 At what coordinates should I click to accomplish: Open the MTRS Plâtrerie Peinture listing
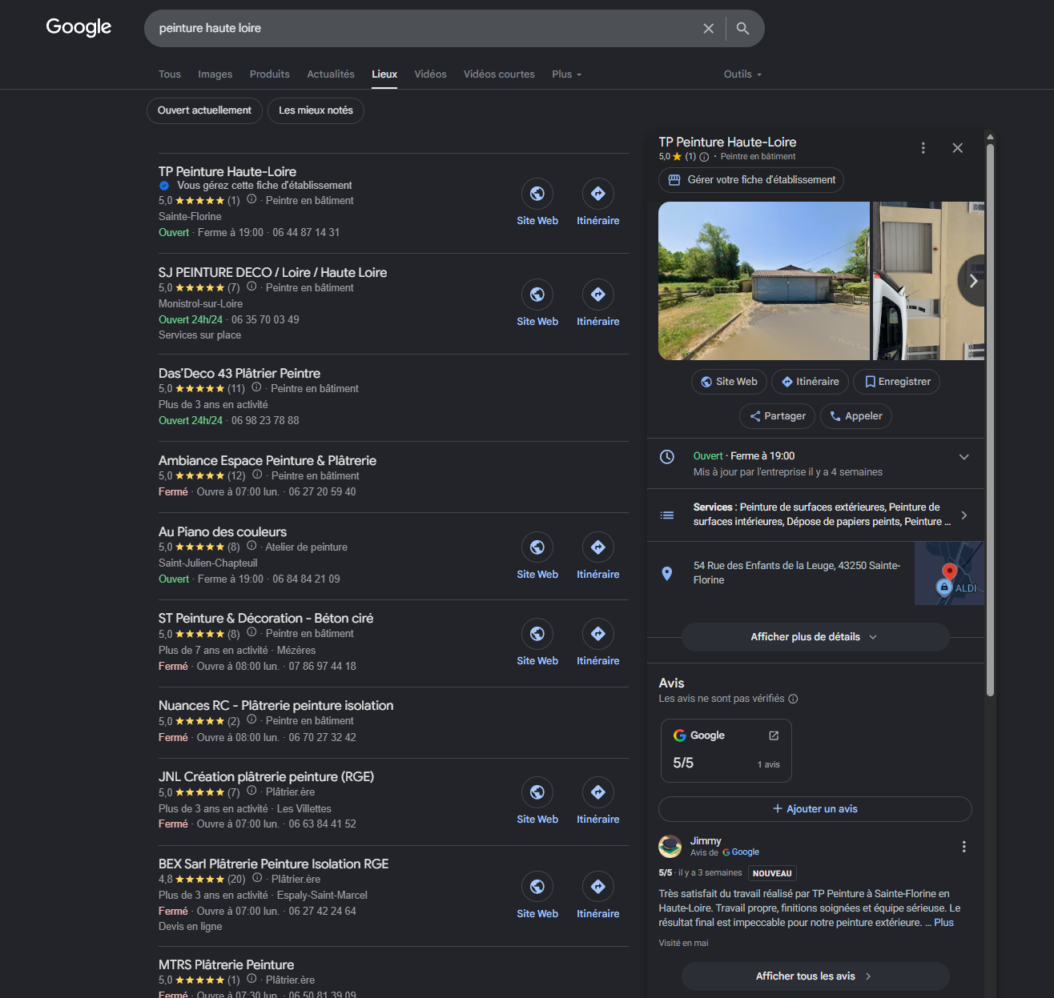[x=227, y=965]
